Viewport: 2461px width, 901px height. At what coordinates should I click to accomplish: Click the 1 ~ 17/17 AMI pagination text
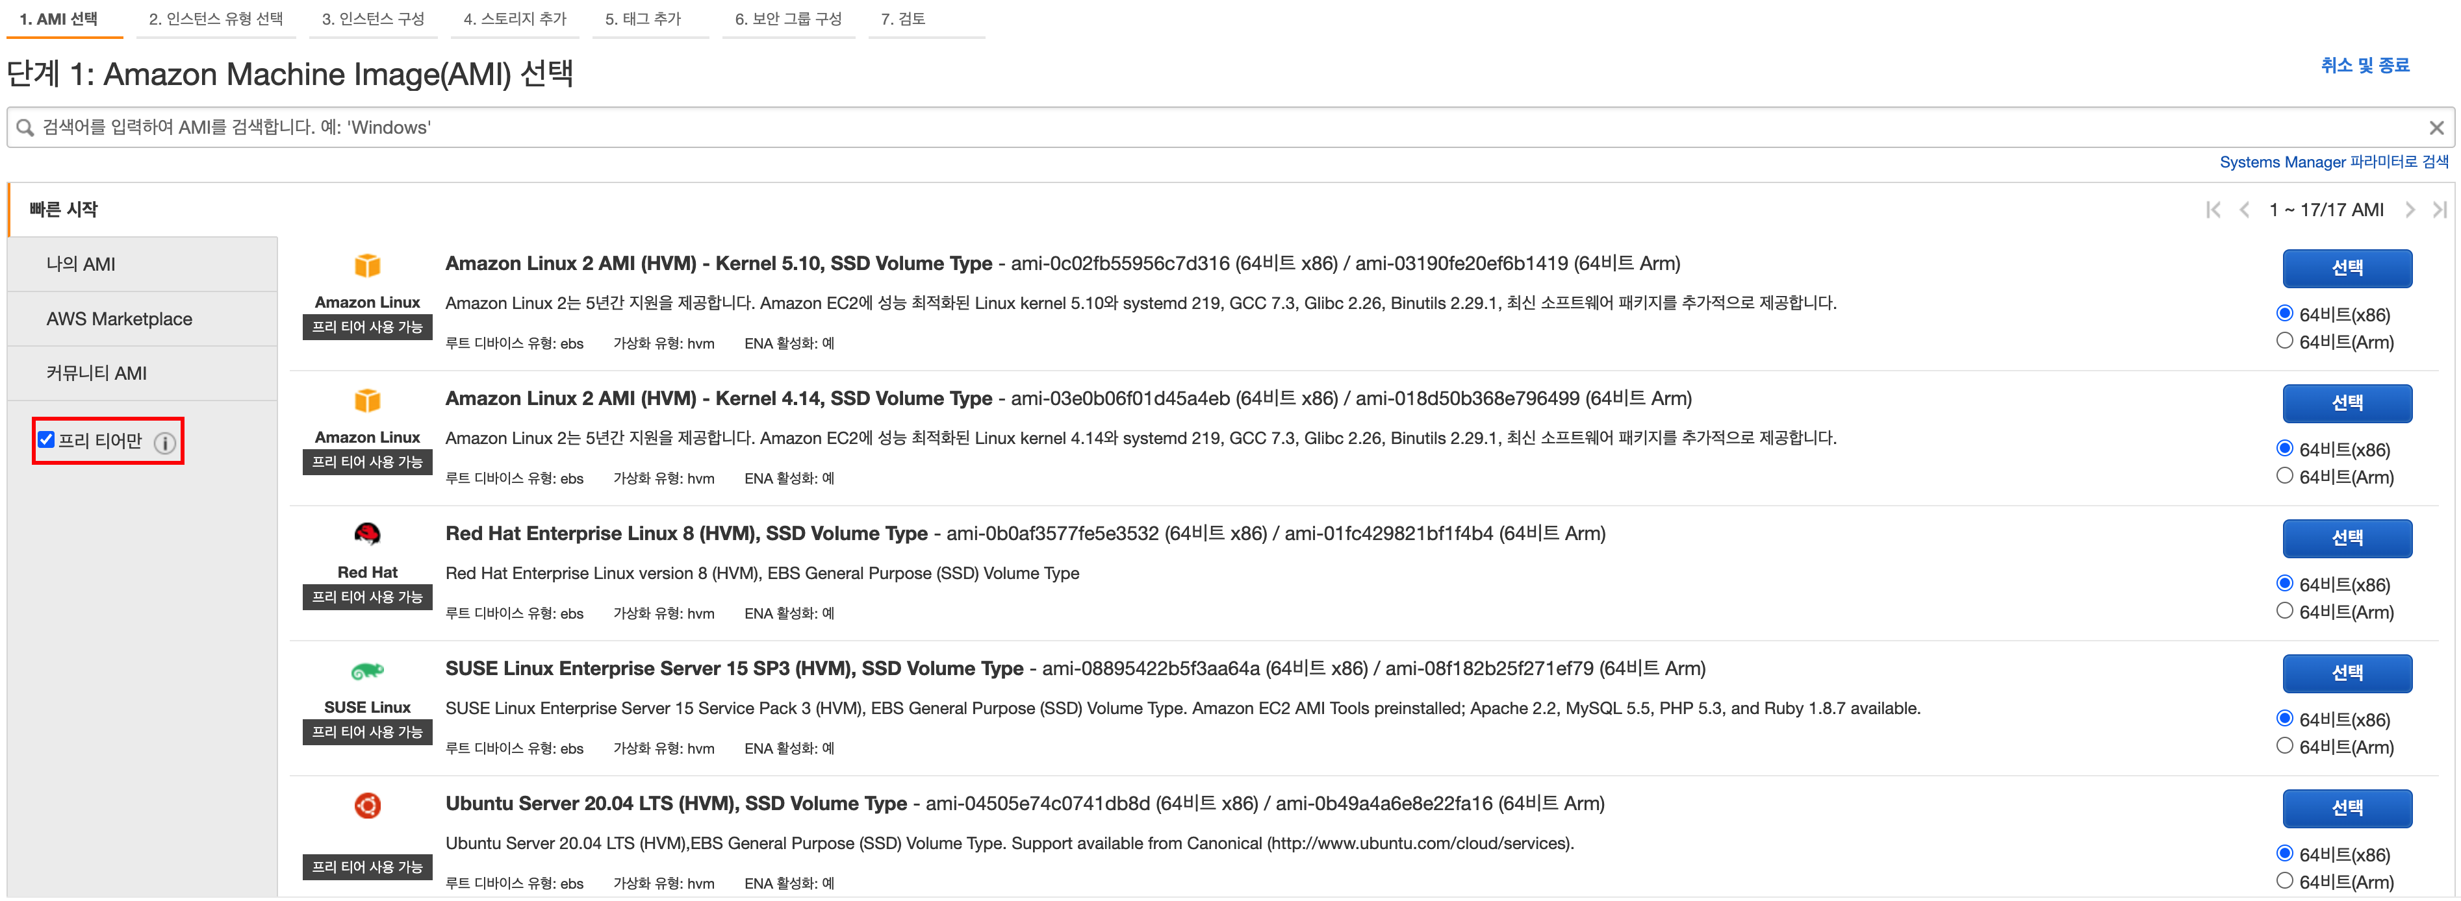2327,210
